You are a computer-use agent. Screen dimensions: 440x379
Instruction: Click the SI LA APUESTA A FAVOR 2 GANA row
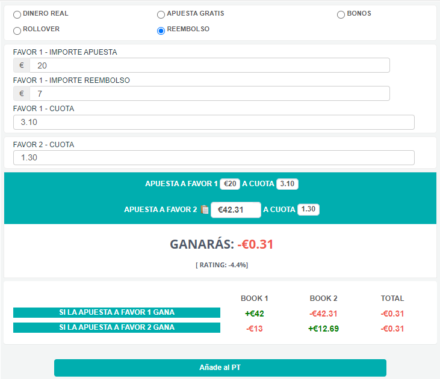tap(117, 327)
